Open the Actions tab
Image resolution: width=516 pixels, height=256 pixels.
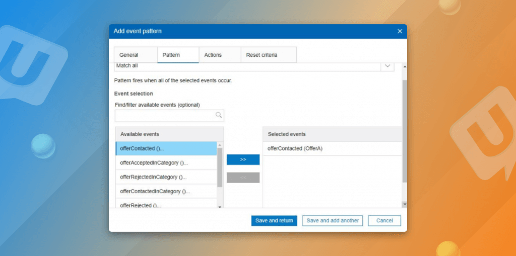[x=213, y=55]
